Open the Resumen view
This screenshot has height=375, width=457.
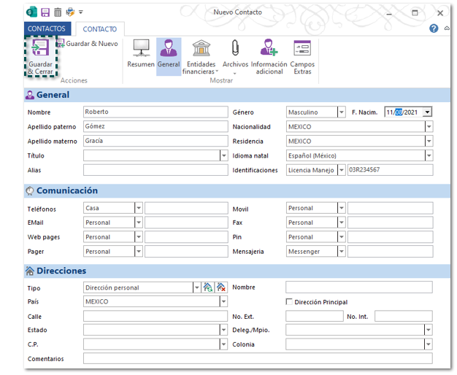pyautogui.click(x=140, y=55)
